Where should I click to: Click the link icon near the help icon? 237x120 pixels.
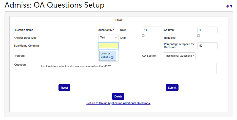tap(227, 7)
